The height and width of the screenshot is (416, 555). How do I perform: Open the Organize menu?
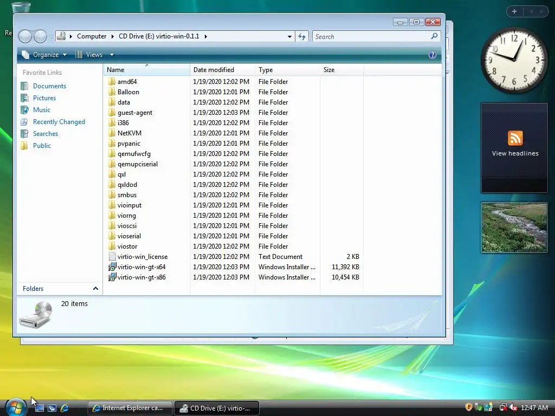point(44,55)
